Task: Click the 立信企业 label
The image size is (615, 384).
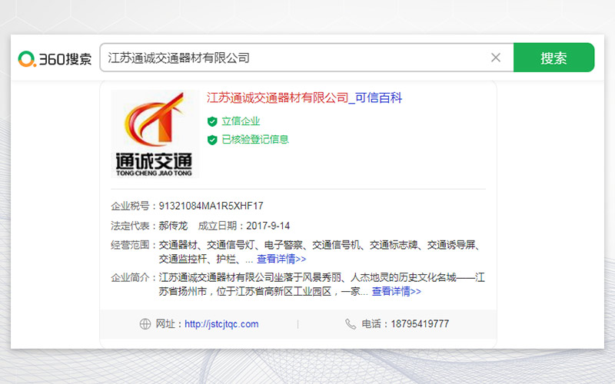Action: point(241,121)
